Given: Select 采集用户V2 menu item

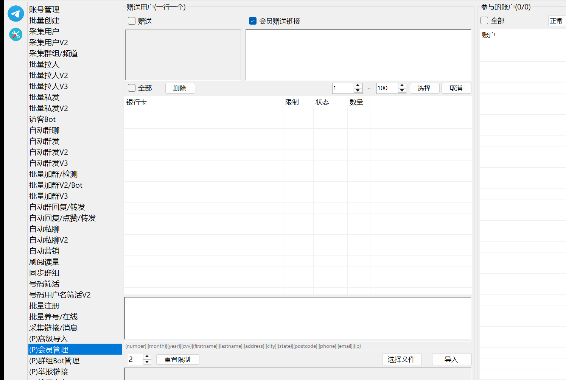Looking at the screenshot, I should pyautogui.click(x=48, y=42).
